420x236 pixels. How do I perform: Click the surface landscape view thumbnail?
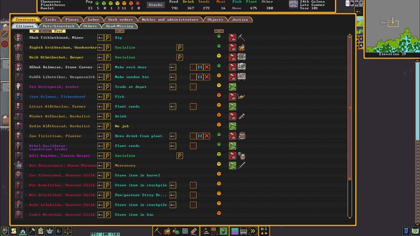[360, 21]
